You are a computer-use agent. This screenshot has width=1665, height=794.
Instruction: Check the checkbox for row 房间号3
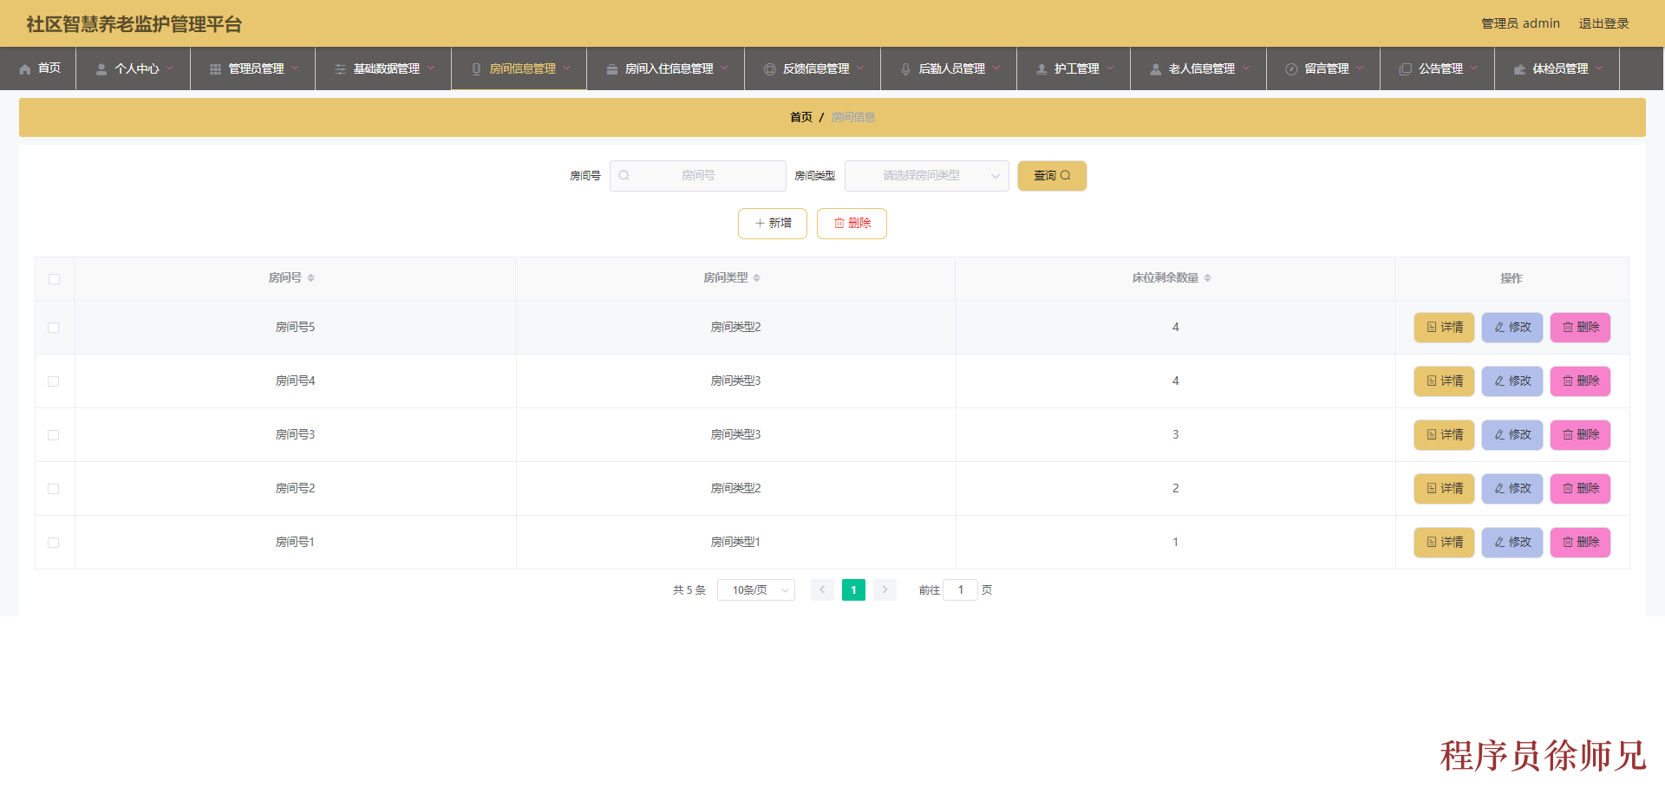tap(54, 435)
